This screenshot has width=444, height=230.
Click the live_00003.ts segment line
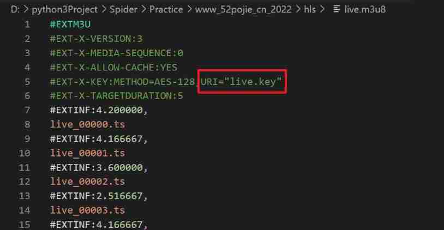87,210
